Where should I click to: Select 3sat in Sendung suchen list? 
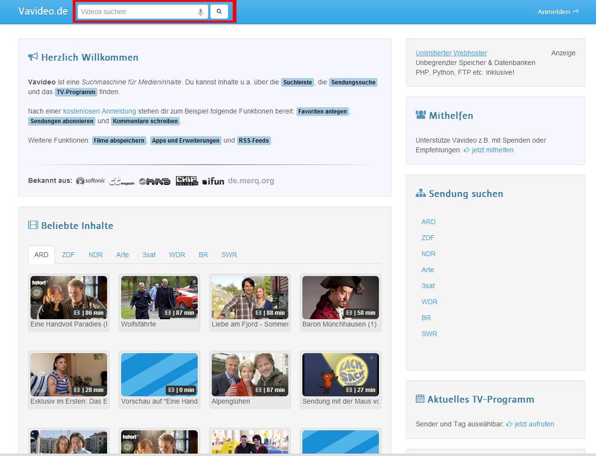pos(428,286)
